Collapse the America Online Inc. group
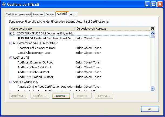Viewport: 165px width, 117px height. click(11, 82)
